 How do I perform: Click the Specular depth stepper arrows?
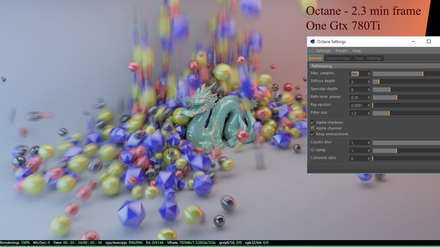coord(369,90)
